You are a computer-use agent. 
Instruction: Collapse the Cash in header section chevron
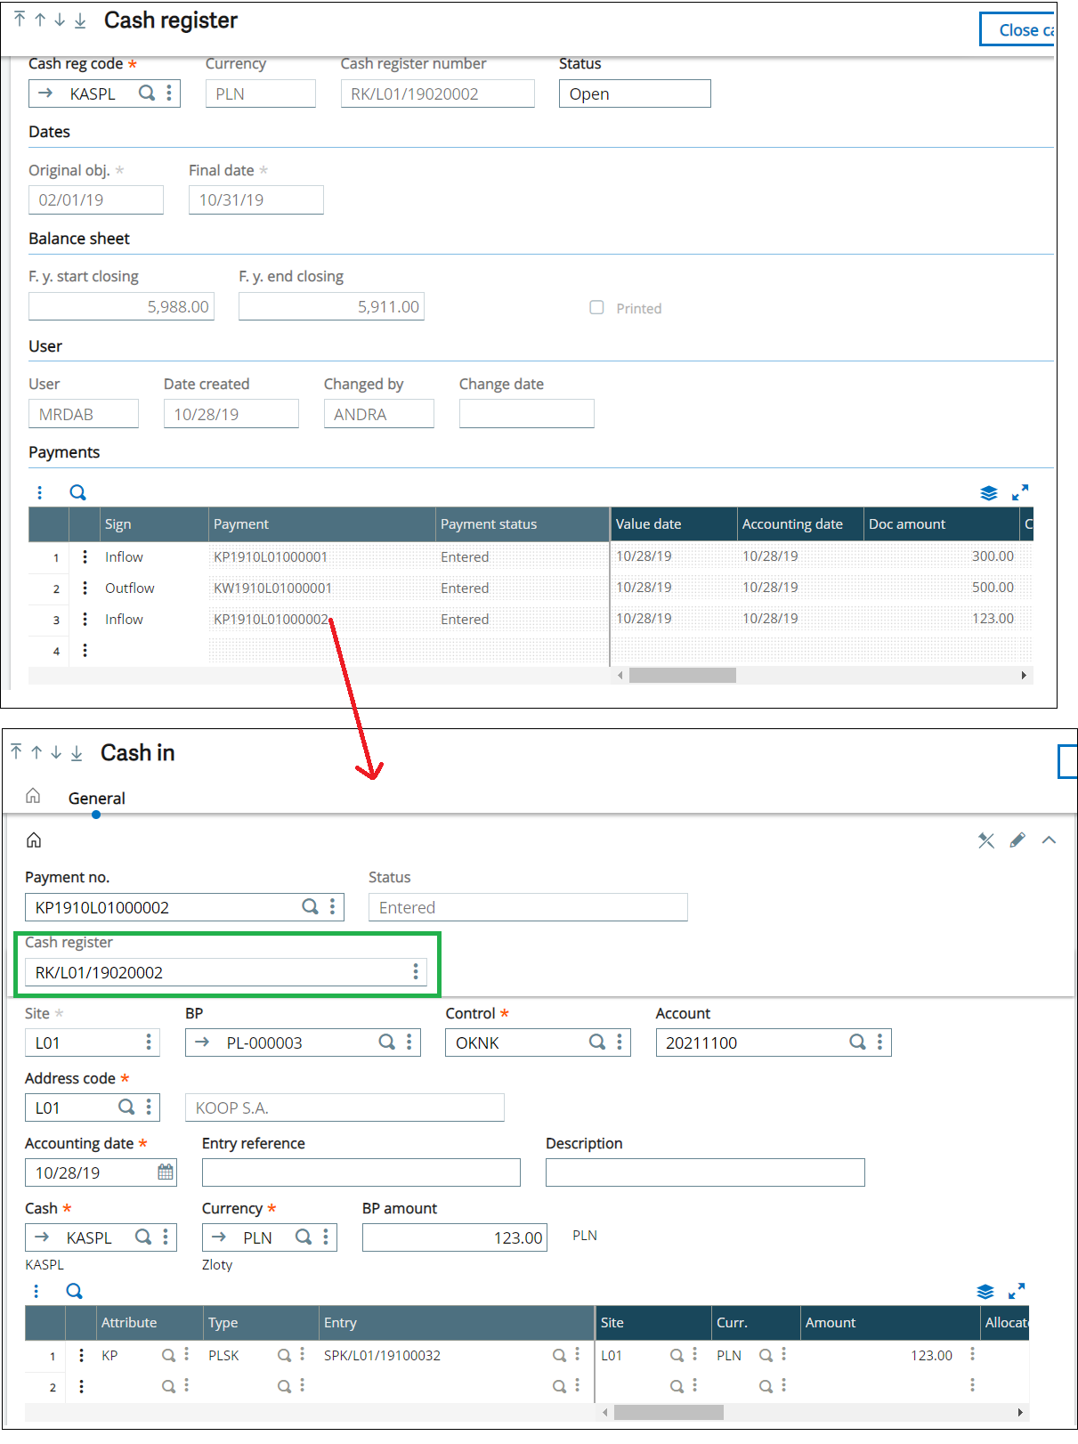tap(1049, 840)
